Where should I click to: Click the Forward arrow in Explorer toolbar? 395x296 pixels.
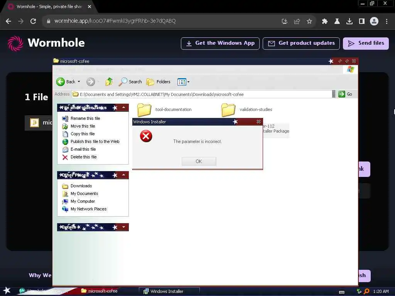click(x=91, y=82)
